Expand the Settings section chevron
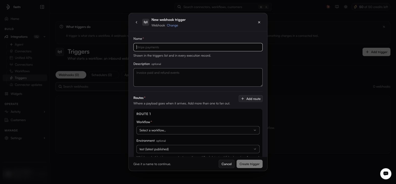 click(44, 138)
